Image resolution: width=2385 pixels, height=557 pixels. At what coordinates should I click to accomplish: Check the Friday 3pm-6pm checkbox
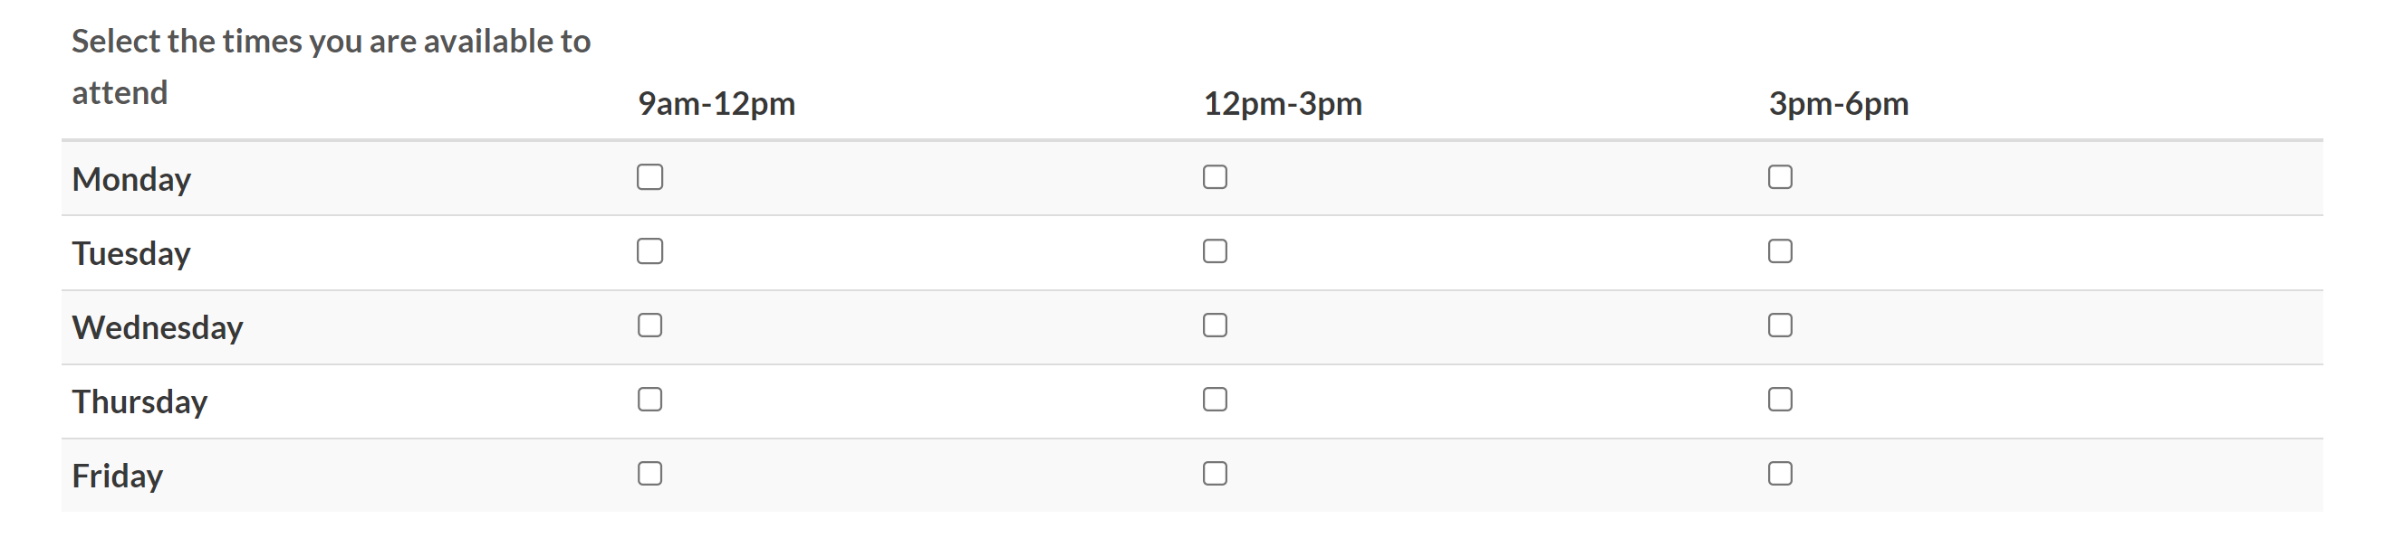1780,474
